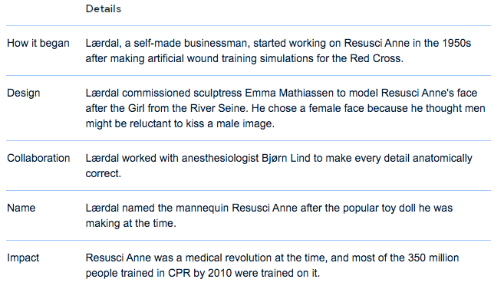Click the Impact row label
Screen dimensions: 504x289
tap(23, 258)
